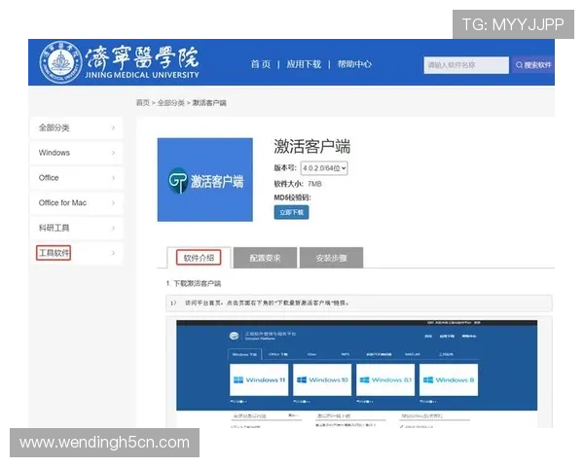Viewport: 584px width, 467px height.
Task: Click the 激活客户端 product thumbnail image
Action: (x=204, y=179)
